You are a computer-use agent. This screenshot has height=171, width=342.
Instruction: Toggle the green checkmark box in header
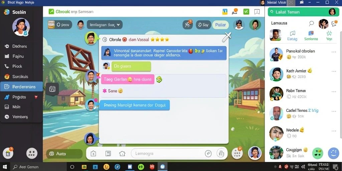point(246,12)
